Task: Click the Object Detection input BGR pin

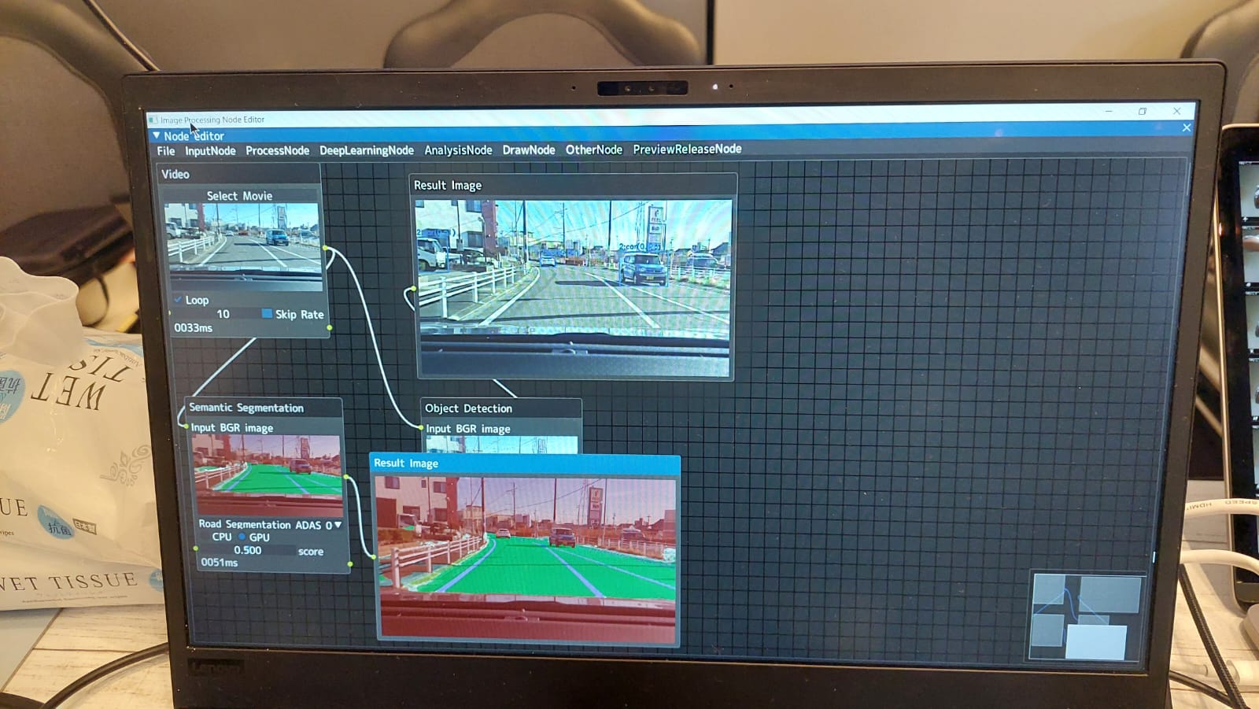Action: 421,428
